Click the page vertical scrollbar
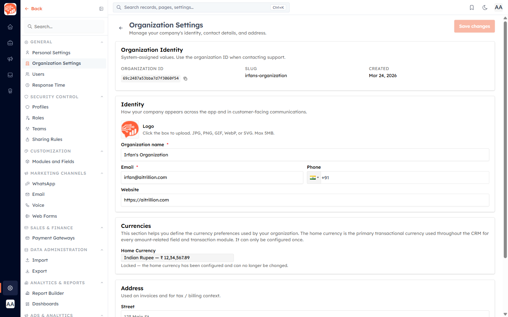This screenshot has height=317, width=508. (x=505, y=140)
